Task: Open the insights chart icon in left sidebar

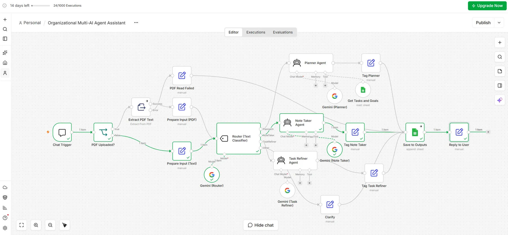Action: tap(5, 208)
